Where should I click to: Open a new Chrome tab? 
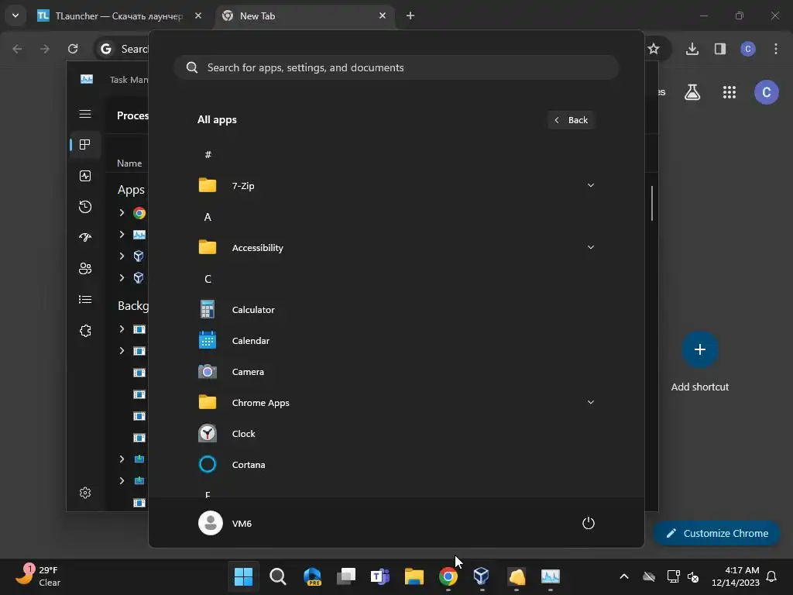point(410,15)
